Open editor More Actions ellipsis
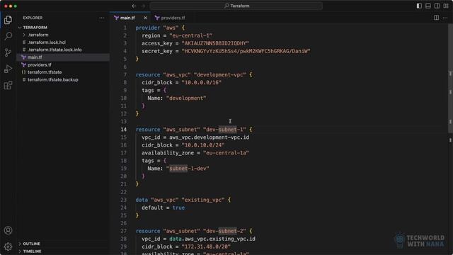This screenshot has width=453, height=255. point(445,18)
